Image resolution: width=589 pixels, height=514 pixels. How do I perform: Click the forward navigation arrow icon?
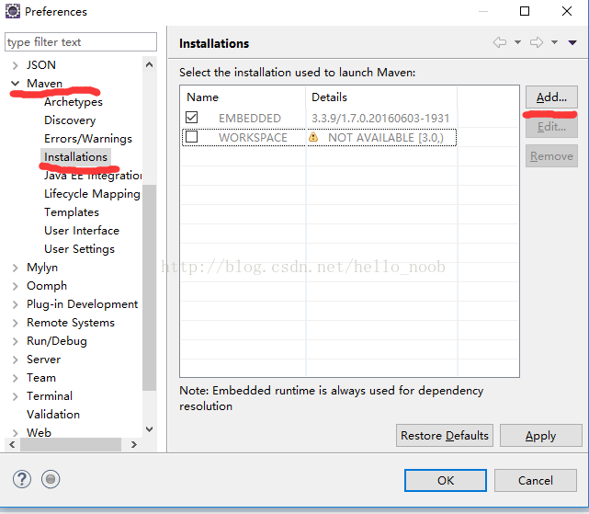click(537, 42)
